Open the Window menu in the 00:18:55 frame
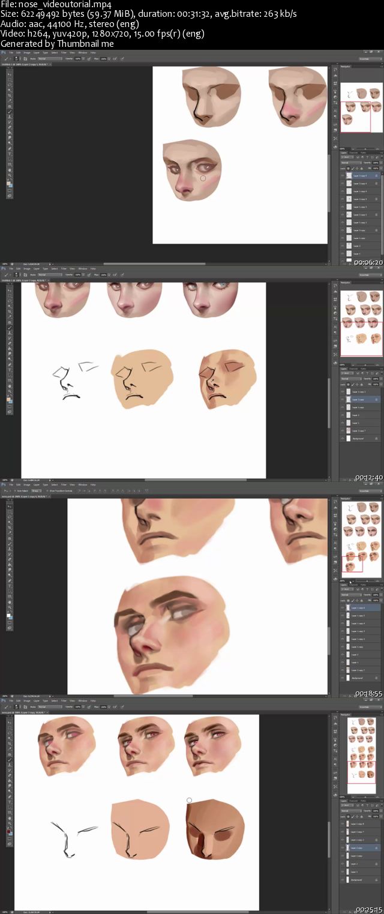The width and height of the screenshot is (384, 914). 82,485
